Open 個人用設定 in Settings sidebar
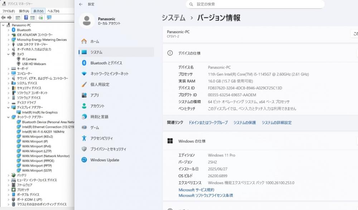 point(116,84)
